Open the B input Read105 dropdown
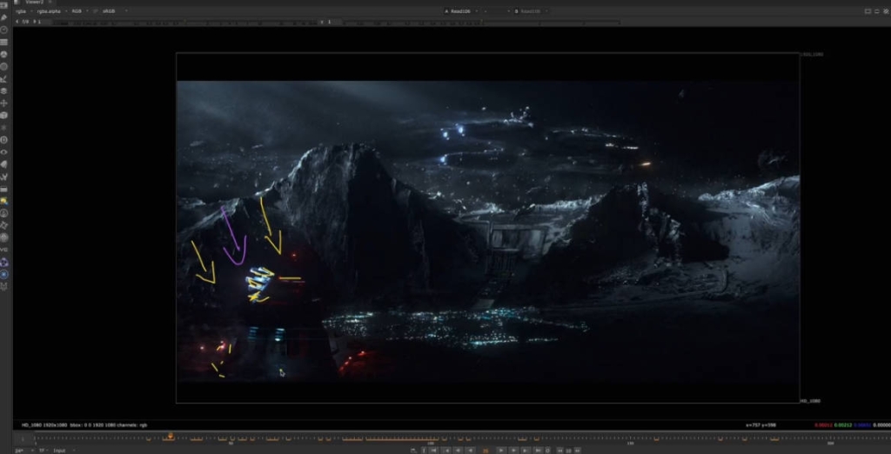The width and height of the screenshot is (891, 454). point(532,10)
